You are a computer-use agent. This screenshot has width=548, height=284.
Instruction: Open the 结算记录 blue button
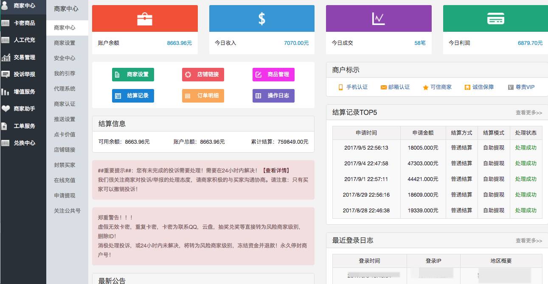click(133, 96)
